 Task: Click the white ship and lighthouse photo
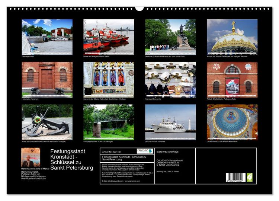170,122
